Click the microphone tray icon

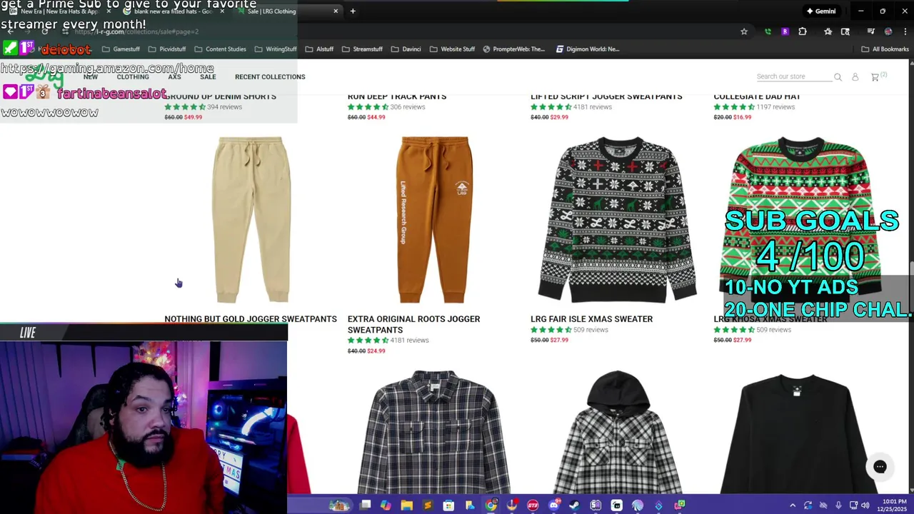point(838,505)
